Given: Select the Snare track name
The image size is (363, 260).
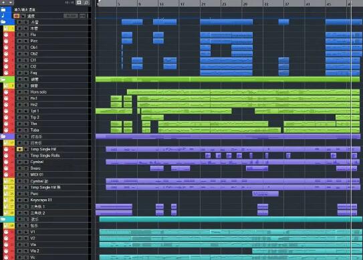Looking at the screenshot, I should [x=35, y=168].
